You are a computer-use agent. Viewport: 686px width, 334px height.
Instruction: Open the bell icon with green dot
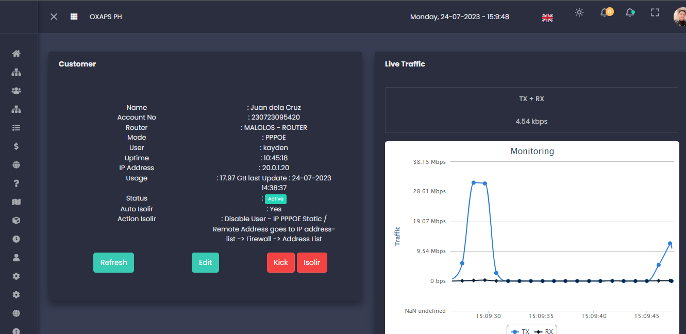click(x=630, y=12)
